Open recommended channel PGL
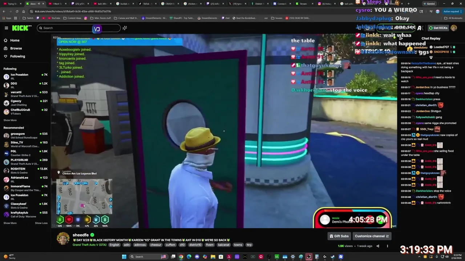The image size is (465, 261). [x=25, y=153]
